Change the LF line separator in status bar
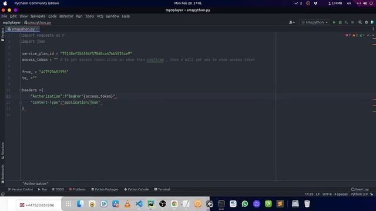Image resolution: width=376 pixels, height=211 pixels. click(x=318, y=194)
